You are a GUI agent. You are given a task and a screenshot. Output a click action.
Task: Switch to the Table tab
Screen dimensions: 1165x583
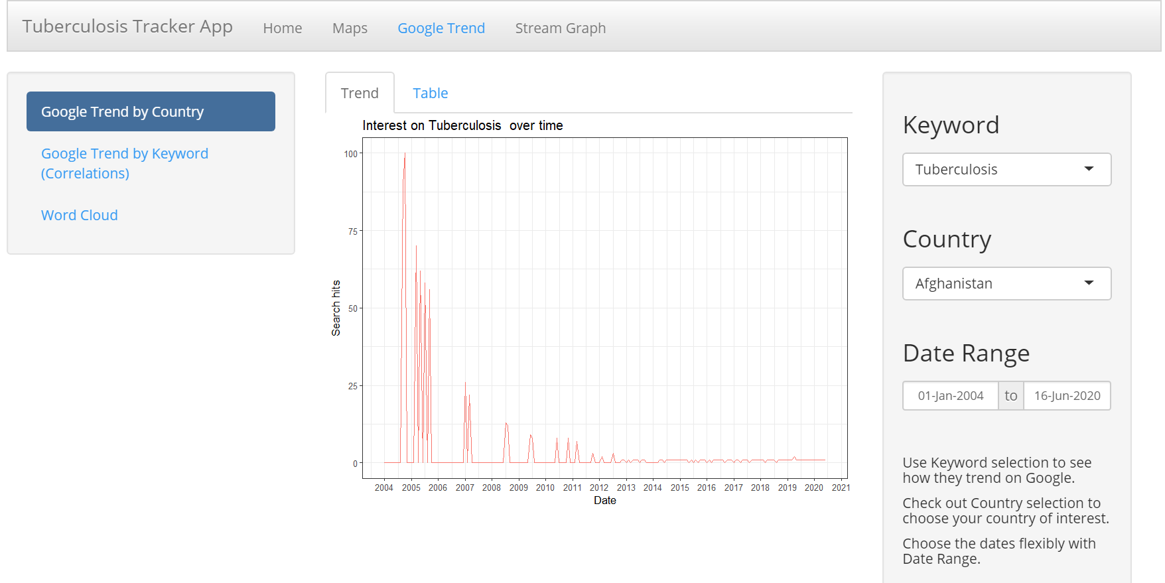point(431,93)
